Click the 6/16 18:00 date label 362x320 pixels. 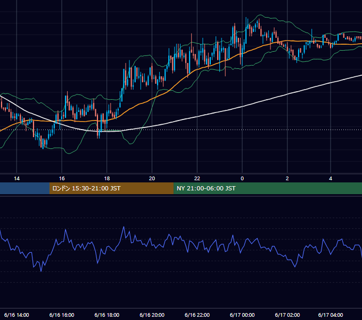click(x=107, y=315)
